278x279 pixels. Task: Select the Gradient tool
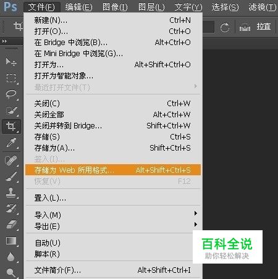11,241
